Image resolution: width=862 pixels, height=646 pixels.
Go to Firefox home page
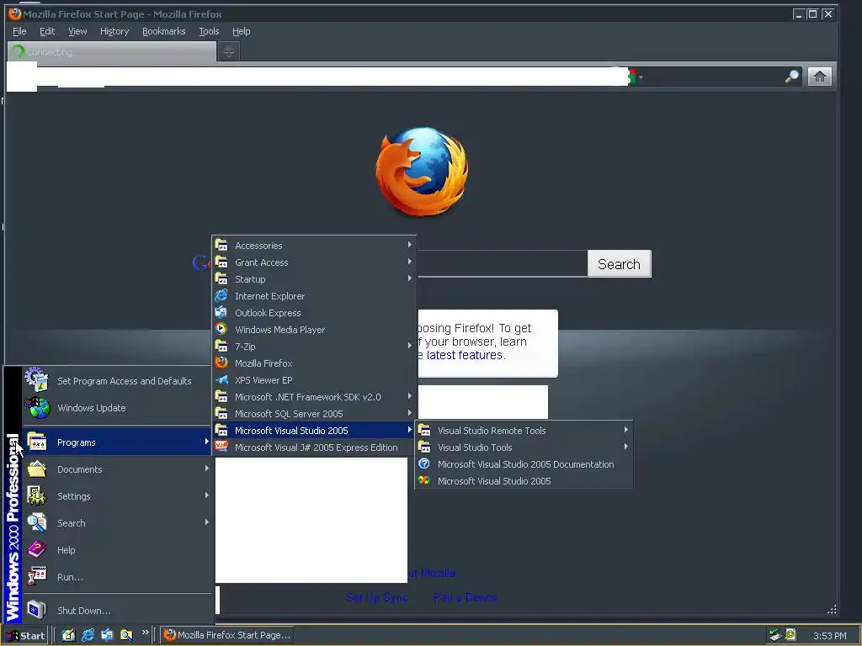[x=820, y=77]
